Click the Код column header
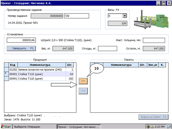This screenshot has height=129, width=172. click(13, 65)
